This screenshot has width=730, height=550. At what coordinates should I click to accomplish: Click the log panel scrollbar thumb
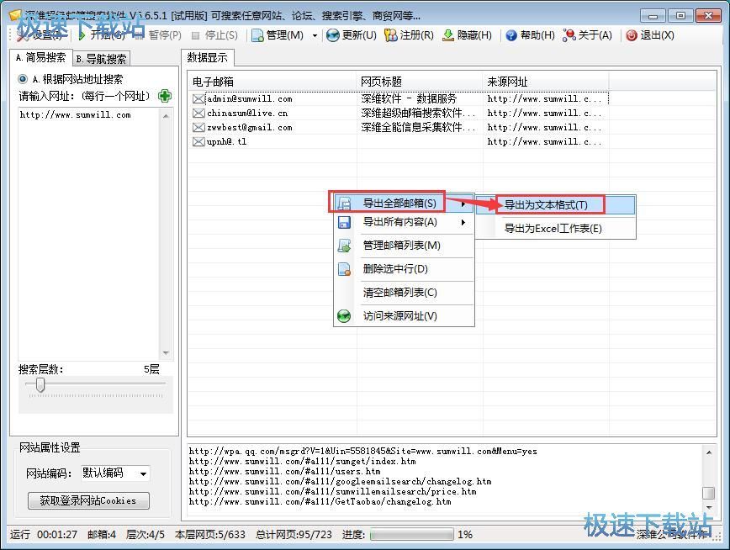click(709, 493)
